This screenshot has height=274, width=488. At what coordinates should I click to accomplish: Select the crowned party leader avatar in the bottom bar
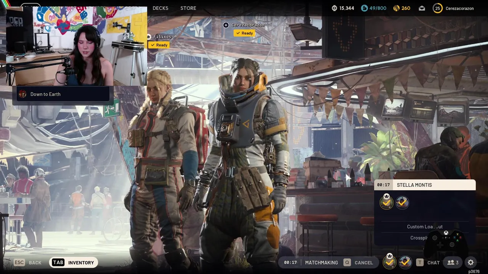(x=389, y=262)
